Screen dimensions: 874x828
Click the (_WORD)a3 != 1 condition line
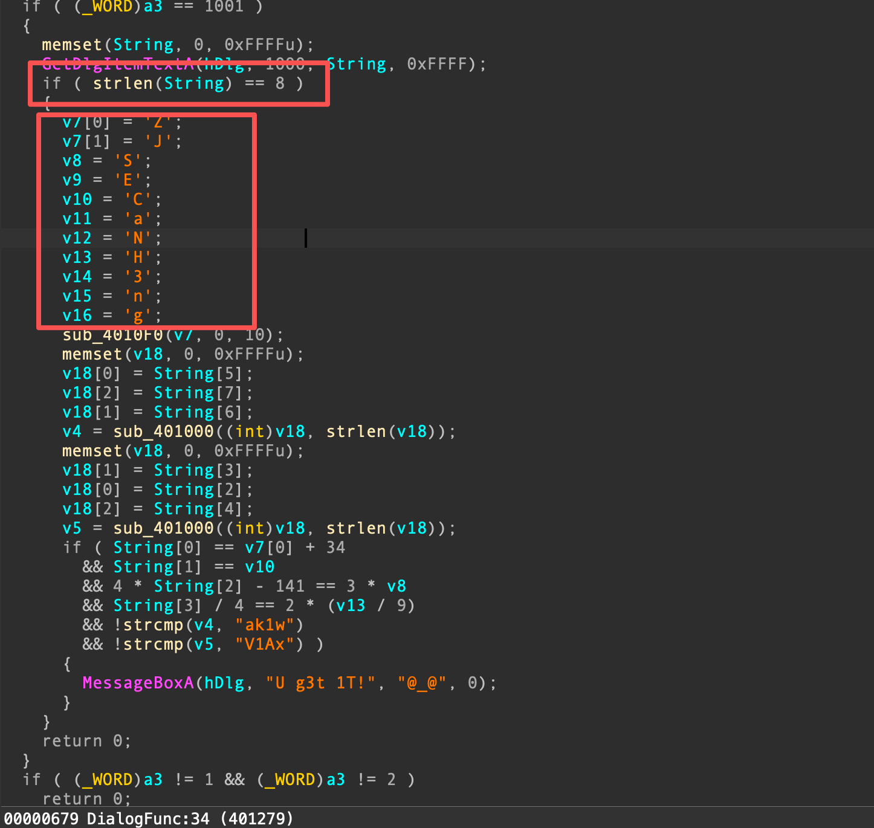click(219, 780)
